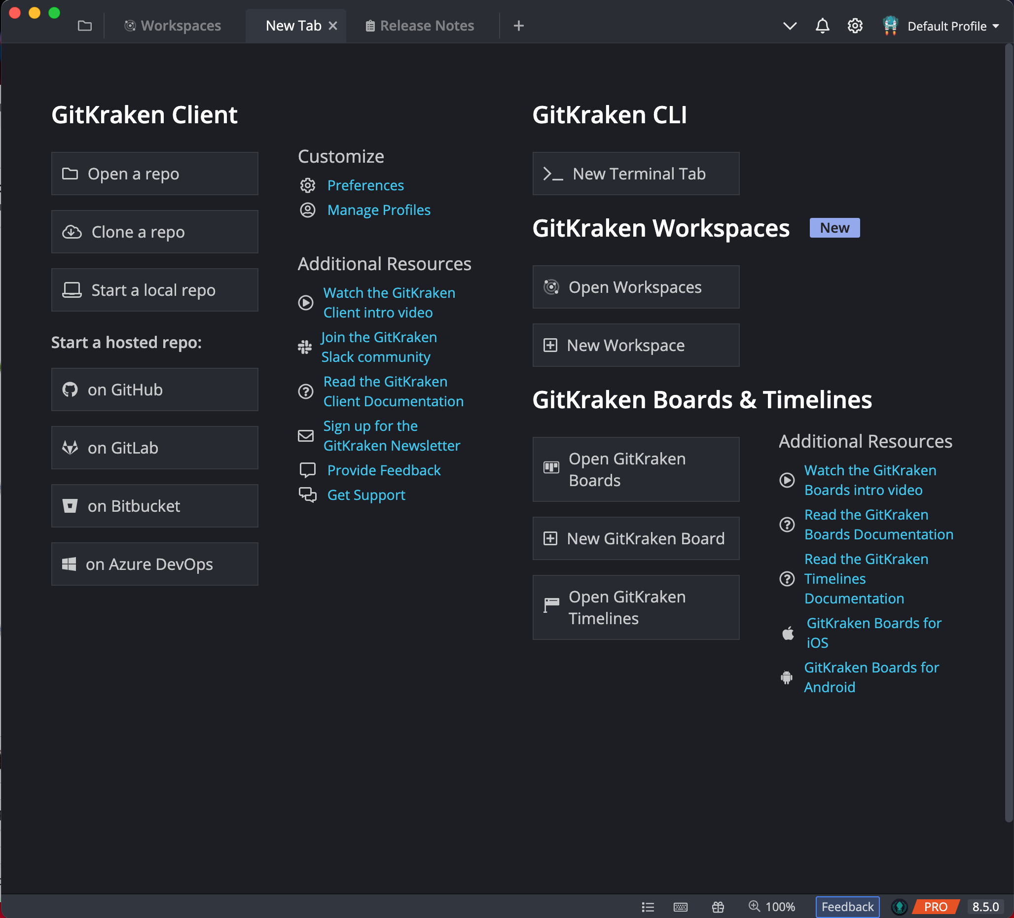The height and width of the screenshot is (918, 1014).
Task: Open the Provide Feedback link
Action: coord(384,470)
